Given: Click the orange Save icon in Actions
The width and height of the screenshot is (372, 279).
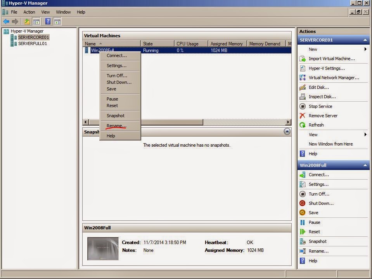Looking at the screenshot, I should coord(303,213).
